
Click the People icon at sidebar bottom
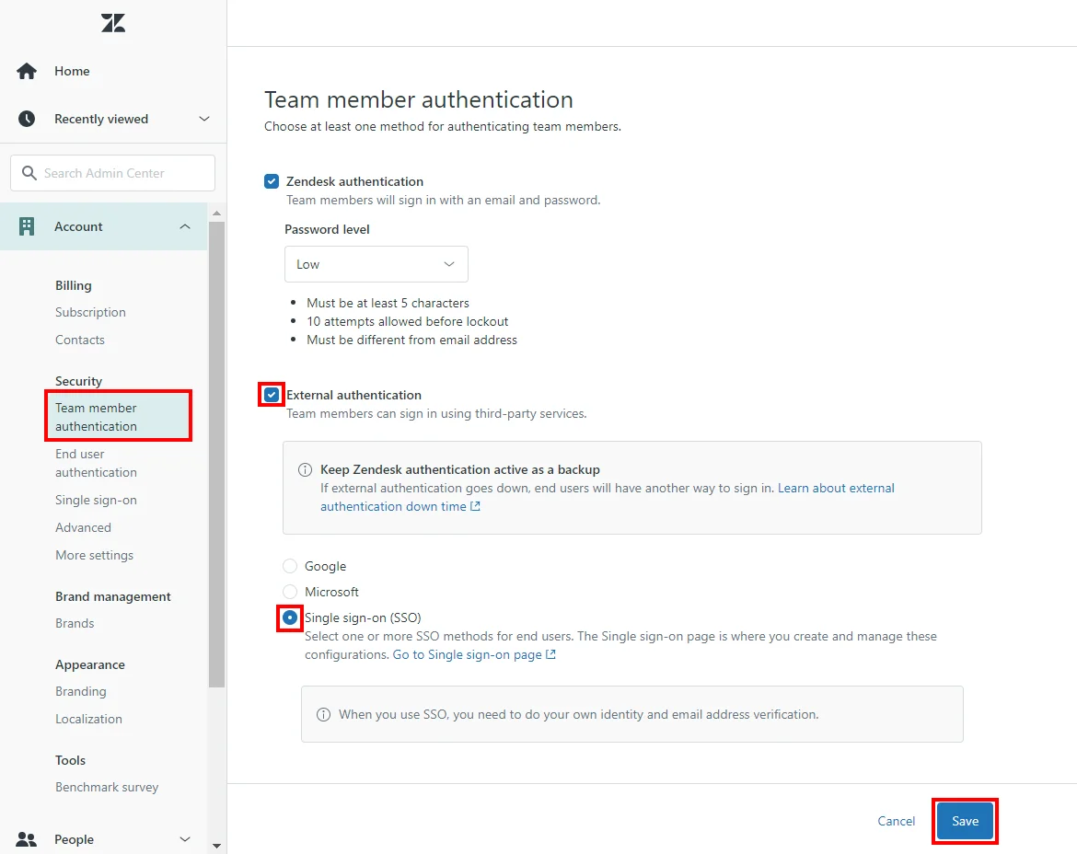coord(26,838)
